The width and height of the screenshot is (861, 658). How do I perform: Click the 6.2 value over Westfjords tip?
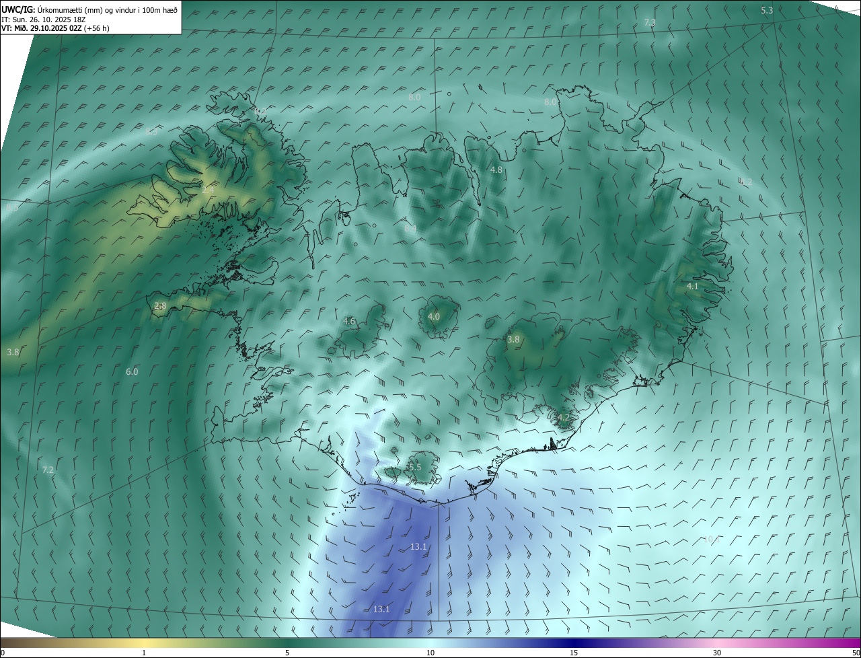coord(261,111)
